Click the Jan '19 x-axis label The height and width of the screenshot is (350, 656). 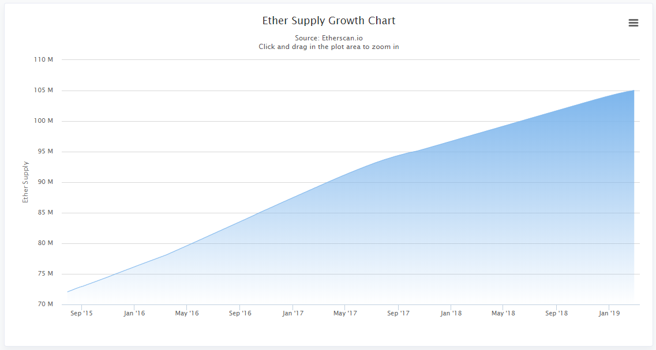(x=609, y=313)
